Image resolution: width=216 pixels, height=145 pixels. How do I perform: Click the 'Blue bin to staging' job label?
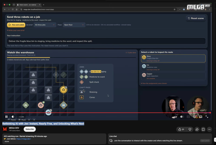(98, 72)
